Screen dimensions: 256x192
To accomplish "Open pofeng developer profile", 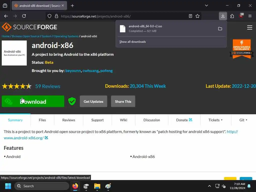I will pos(106,71).
